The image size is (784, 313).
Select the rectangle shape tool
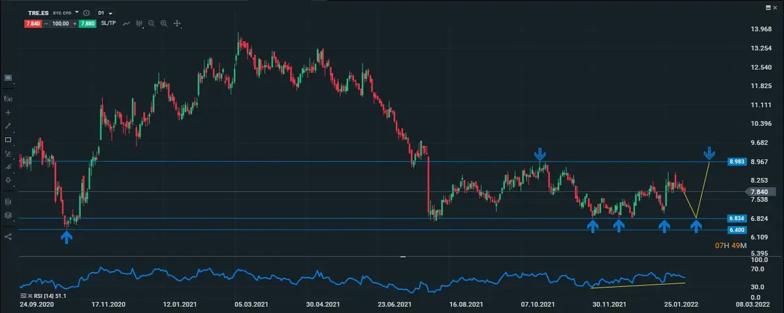[8, 140]
